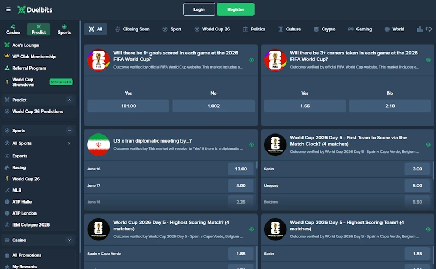Filter by Closing Soon
The height and width of the screenshot is (269, 436).
(x=132, y=29)
